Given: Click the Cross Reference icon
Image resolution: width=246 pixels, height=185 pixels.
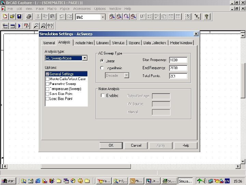Looking at the screenshot, I should (171, 16).
